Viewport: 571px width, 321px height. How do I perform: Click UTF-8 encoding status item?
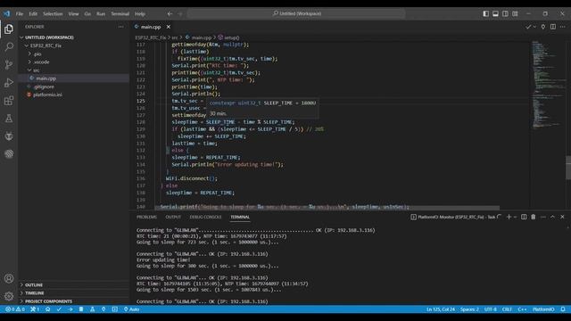click(x=491, y=309)
